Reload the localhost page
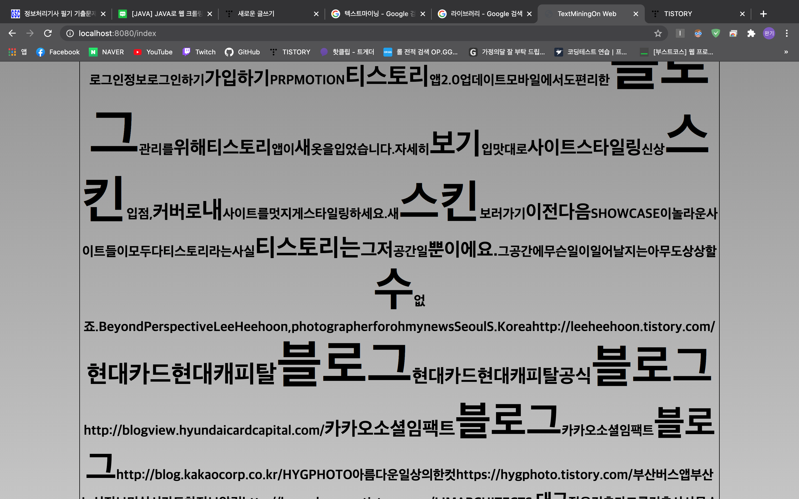Image resolution: width=799 pixels, height=499 pixels. pyautogui.click(x=48, y=33)
